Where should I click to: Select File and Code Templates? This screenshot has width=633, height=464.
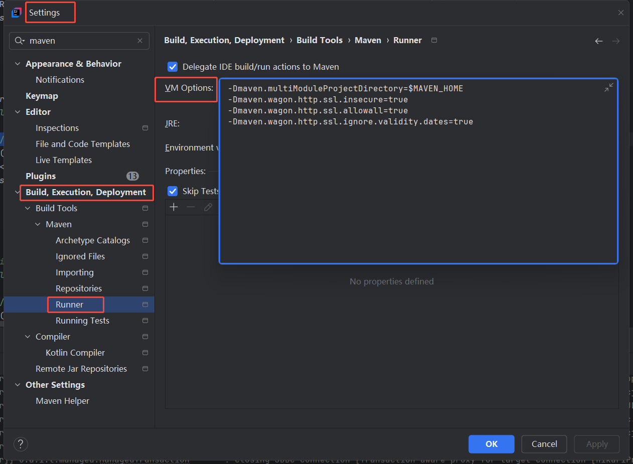[83, 144]
